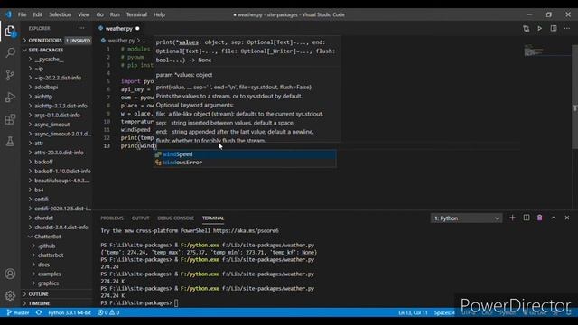Viewport: 578px width, 325px height.
Task: Click the terminal prompt input line
Action: tap(177, 303)
